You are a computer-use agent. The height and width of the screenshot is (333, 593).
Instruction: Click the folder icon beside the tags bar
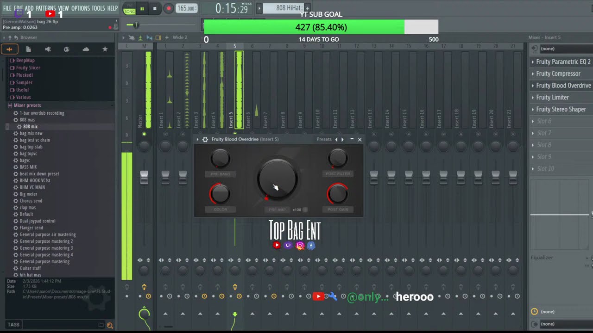[x=101, y=325]
